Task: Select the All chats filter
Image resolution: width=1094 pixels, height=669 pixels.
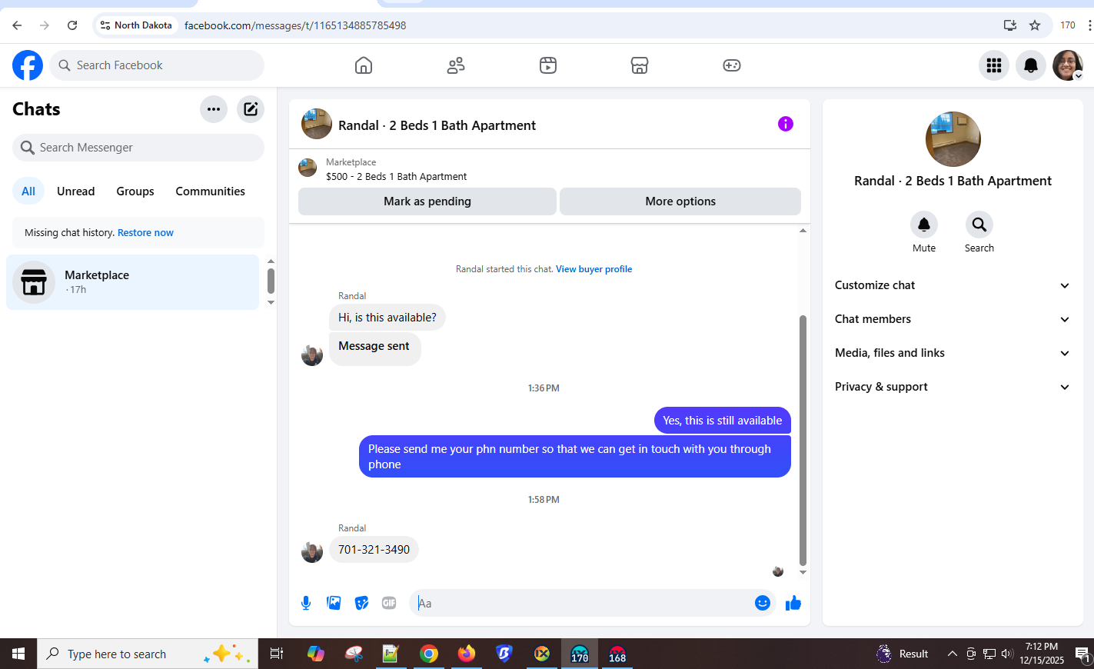Action: (x=28, y=191)
